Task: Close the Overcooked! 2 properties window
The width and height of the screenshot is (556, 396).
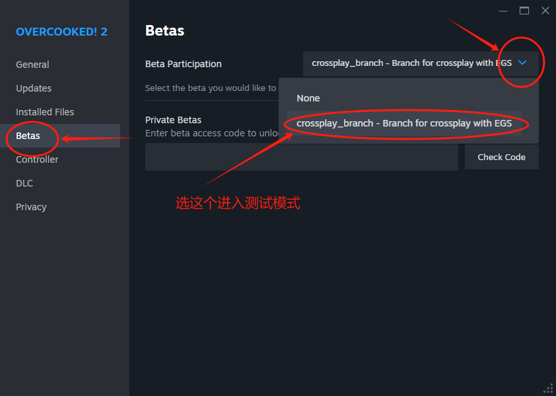Action: click(x=545, y=11)
